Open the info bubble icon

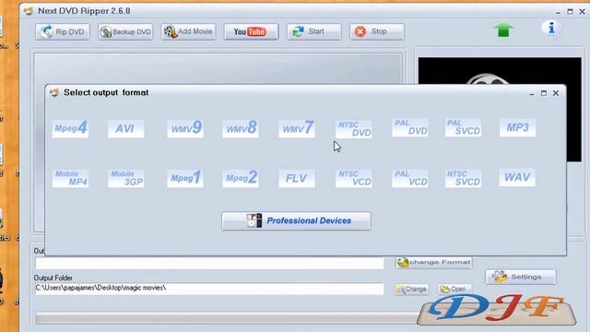click(551, 29)
